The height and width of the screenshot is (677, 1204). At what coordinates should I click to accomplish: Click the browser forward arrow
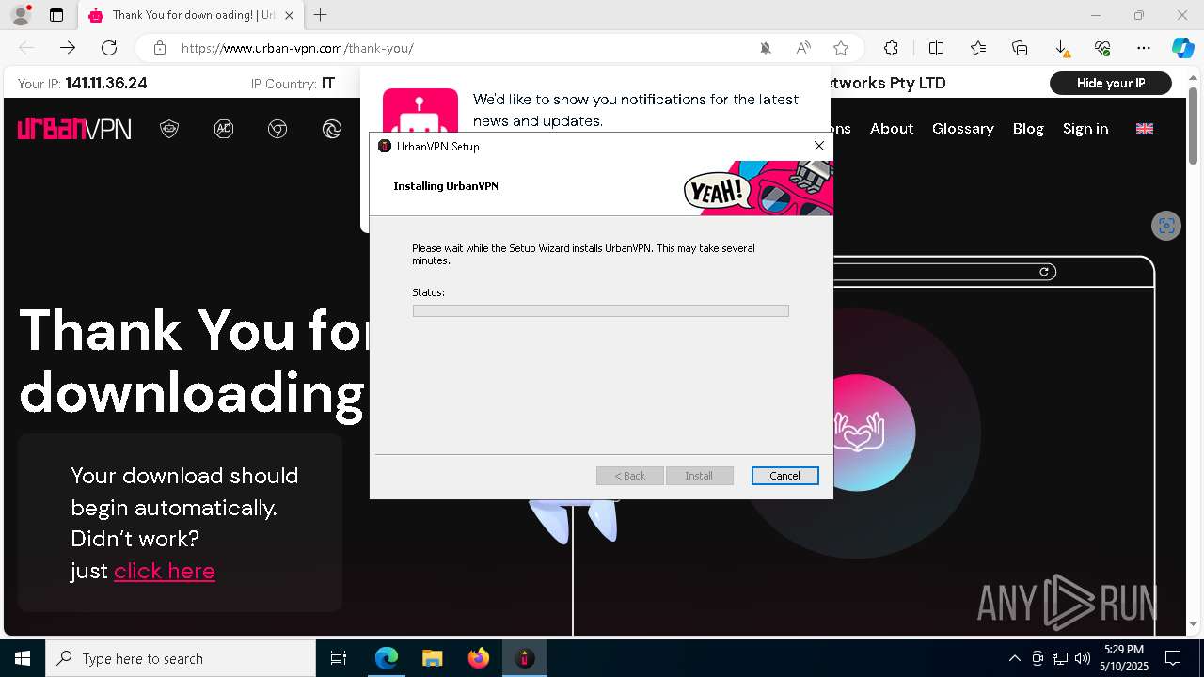[68, 48]
